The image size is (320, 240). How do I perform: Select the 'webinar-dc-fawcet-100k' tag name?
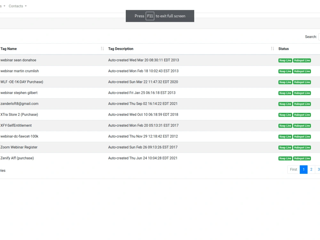point(20,136)
